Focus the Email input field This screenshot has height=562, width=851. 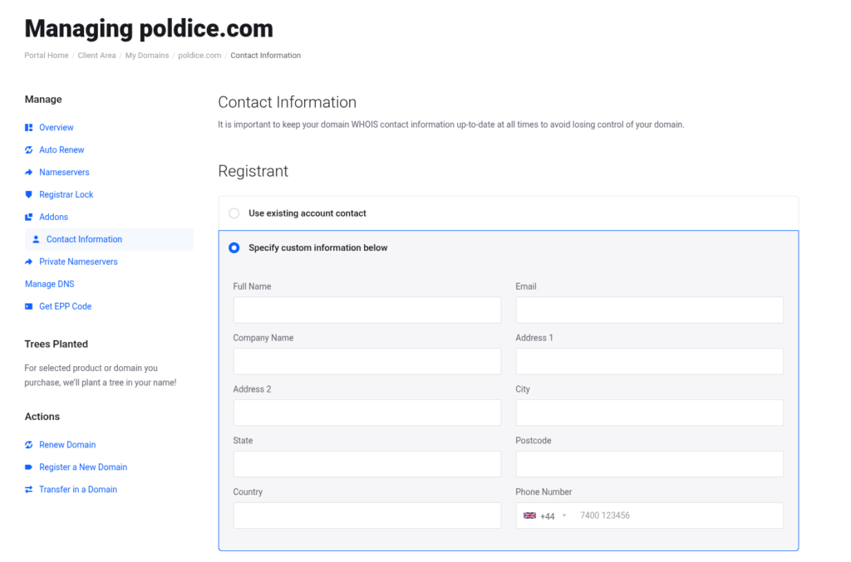pos(649,310)
